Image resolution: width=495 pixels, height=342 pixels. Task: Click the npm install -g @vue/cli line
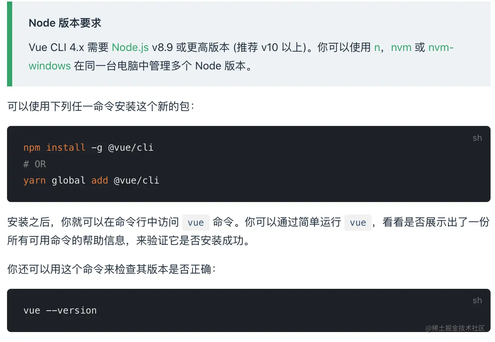(x=88, y=148)
